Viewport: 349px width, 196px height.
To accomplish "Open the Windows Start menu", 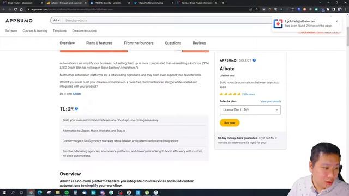I will (x=4, y=193).
